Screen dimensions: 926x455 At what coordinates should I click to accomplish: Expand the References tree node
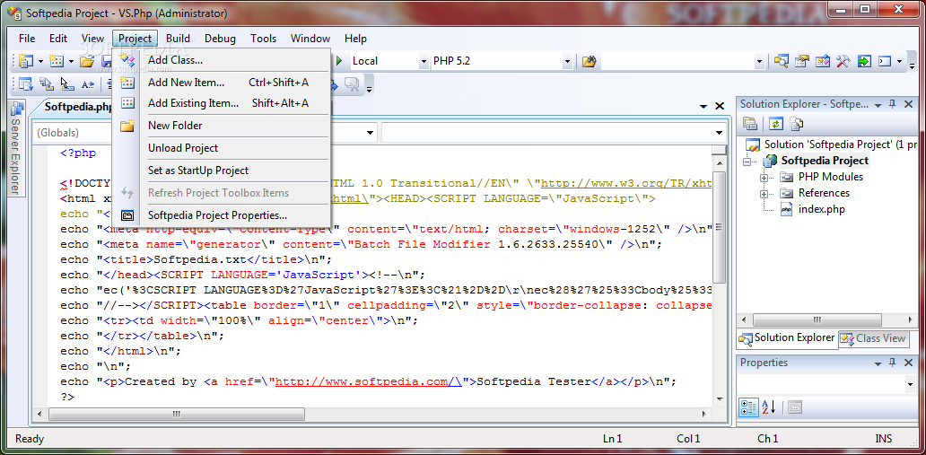tap(764, 193)
